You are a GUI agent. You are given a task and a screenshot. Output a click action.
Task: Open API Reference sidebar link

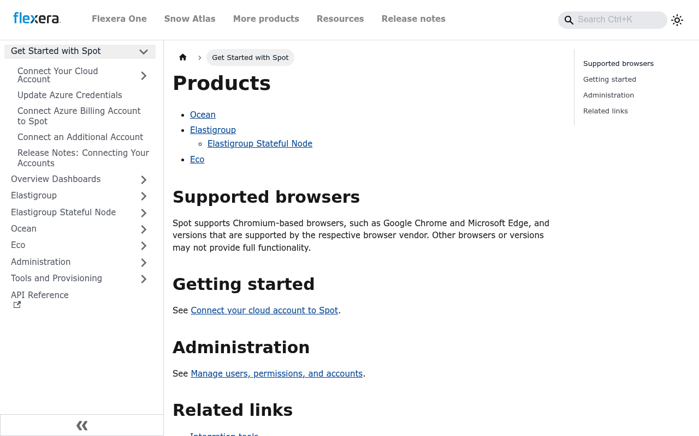(40, 295)
